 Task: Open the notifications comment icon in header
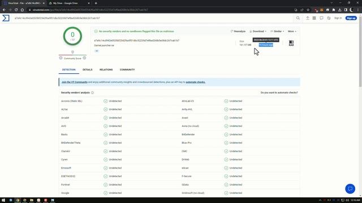[321, 18]
